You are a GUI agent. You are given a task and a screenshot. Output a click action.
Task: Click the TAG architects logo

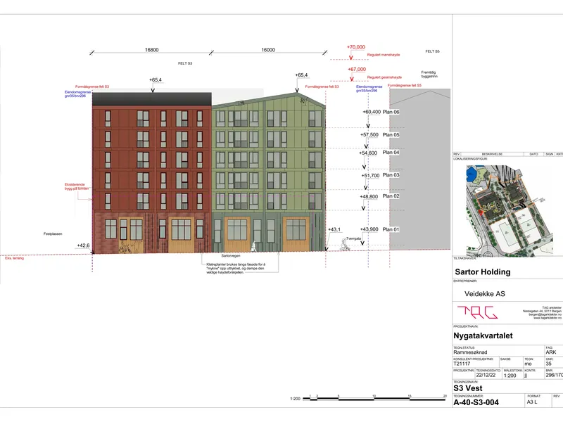click(477, 312)
